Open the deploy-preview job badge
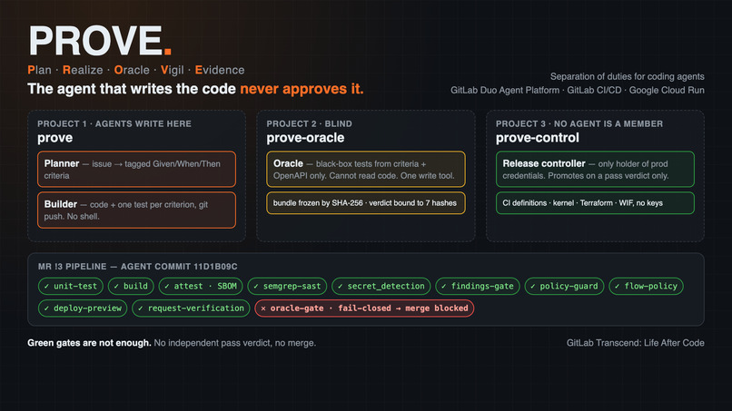 [83, 308]
